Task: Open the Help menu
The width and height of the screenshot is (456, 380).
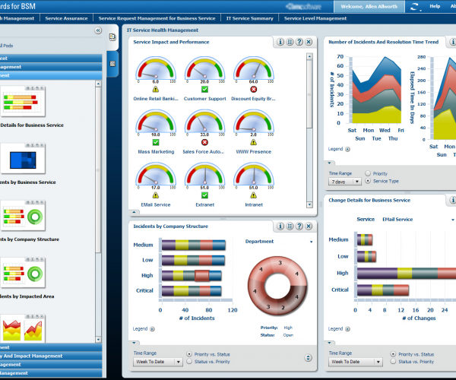Action: (x=435, y=6)
